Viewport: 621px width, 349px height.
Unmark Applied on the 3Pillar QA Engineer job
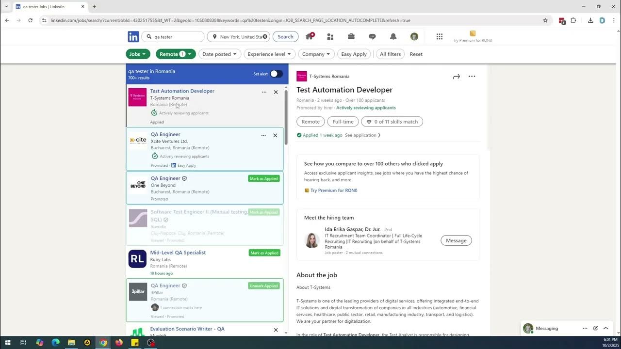click(263, 286)
